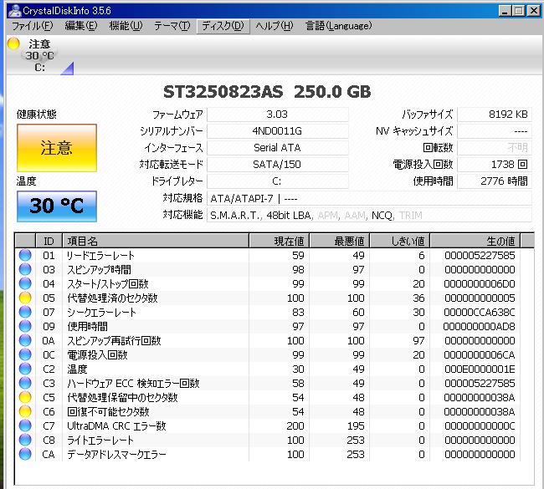The width and height of the screenshot is (544, 489).
Task: Click raw value 000000000AD8
Action: click(x=479, y=327)
